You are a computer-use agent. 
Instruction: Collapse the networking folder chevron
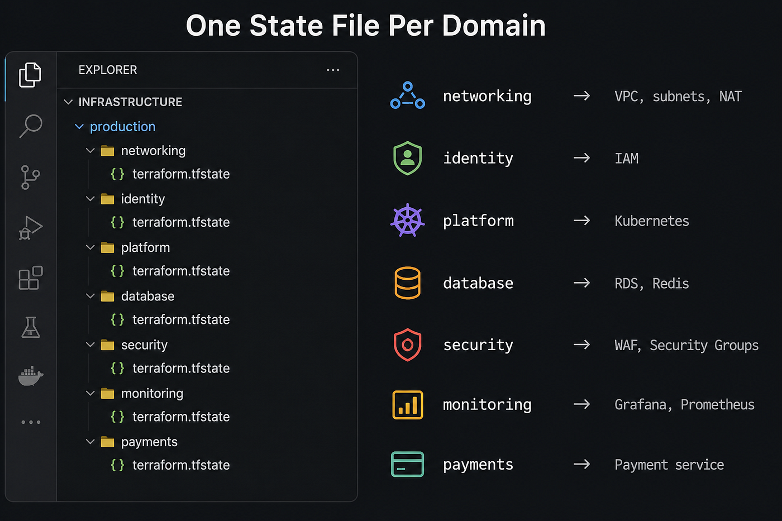pos(90,151)
